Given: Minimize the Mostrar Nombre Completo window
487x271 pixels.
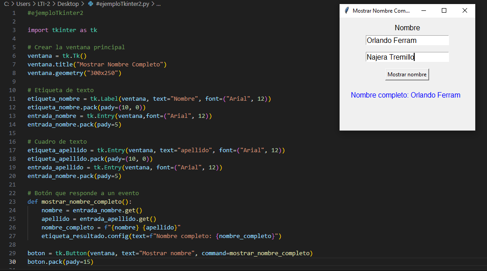Looking at the screenshot, I should pos(423,10).
